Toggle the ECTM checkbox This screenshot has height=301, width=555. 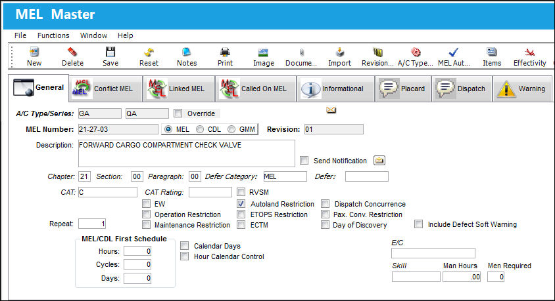[x=241, y=225]
